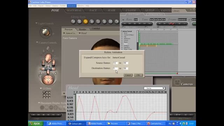Click the hierarchy list vertical scrollbar
The image size is (224, 126).
(x=138, y=40)
